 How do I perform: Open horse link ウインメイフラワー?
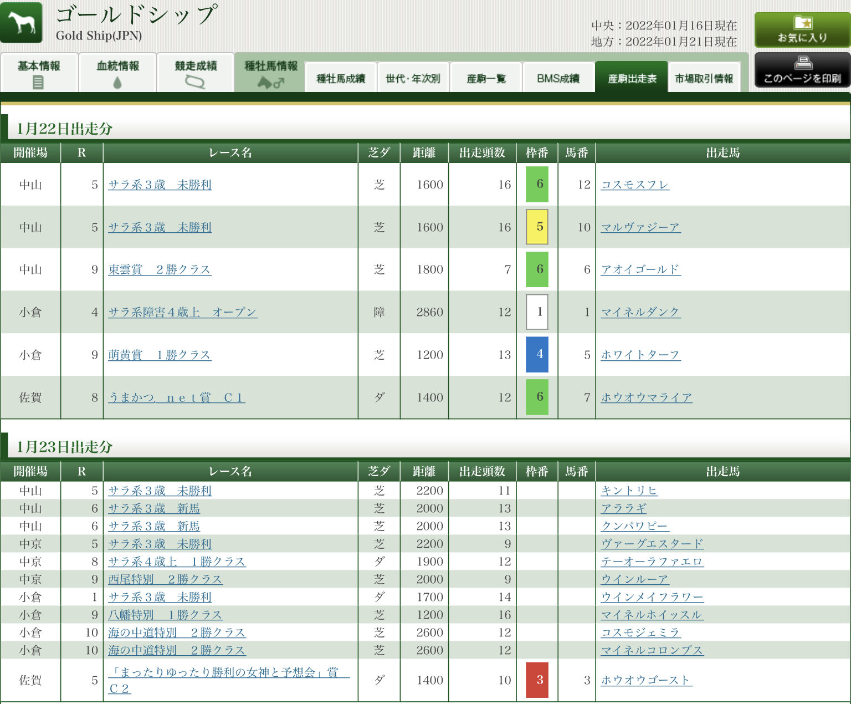tap(652, 597)
